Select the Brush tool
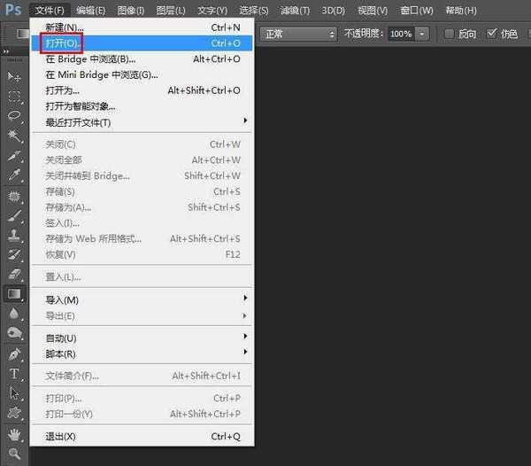This screenshot has width=531, height=466. [x=14, y=215]
